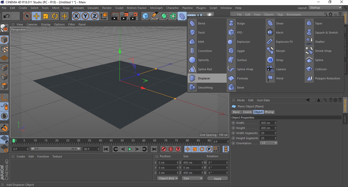The width and height of the screenshot is (348, 187).
Task: Open the Sculpt menu
Action: click(119, 8)
